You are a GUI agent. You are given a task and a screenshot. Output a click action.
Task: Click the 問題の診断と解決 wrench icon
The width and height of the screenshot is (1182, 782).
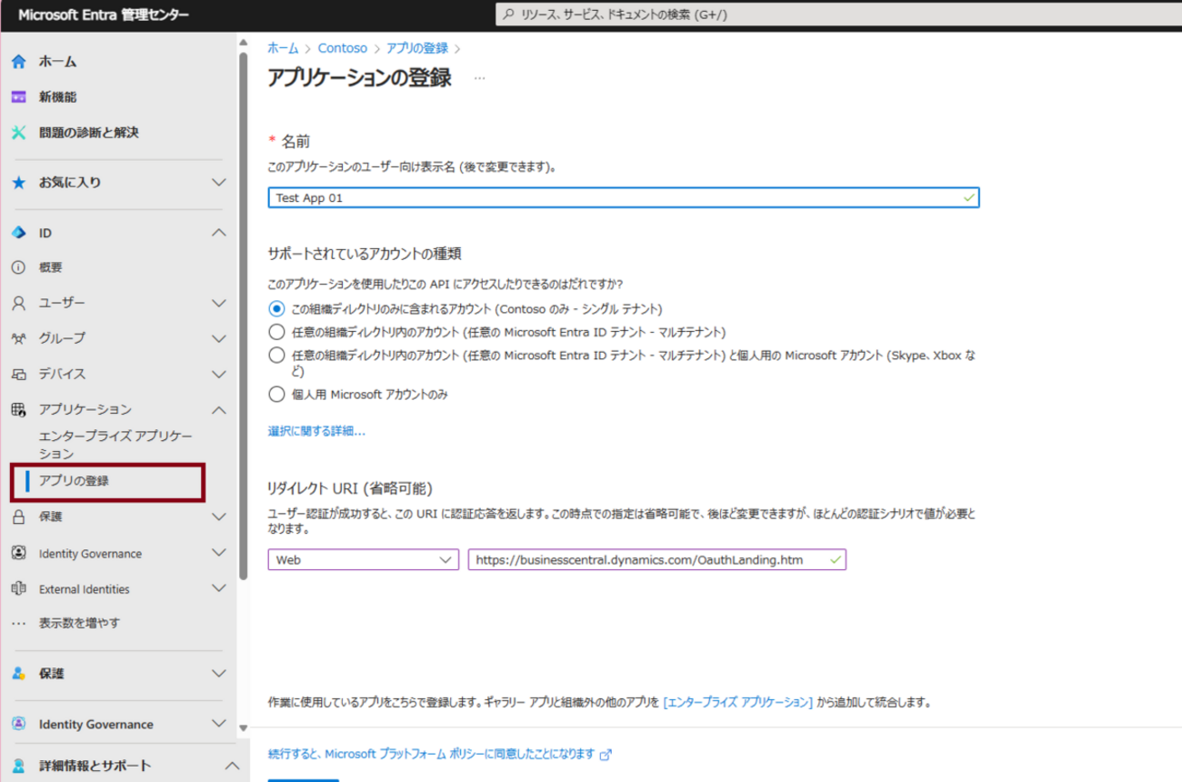coord(18,133)
